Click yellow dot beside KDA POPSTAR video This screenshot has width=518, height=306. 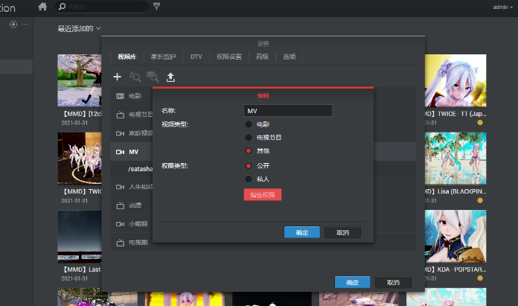tap(480, 278)
